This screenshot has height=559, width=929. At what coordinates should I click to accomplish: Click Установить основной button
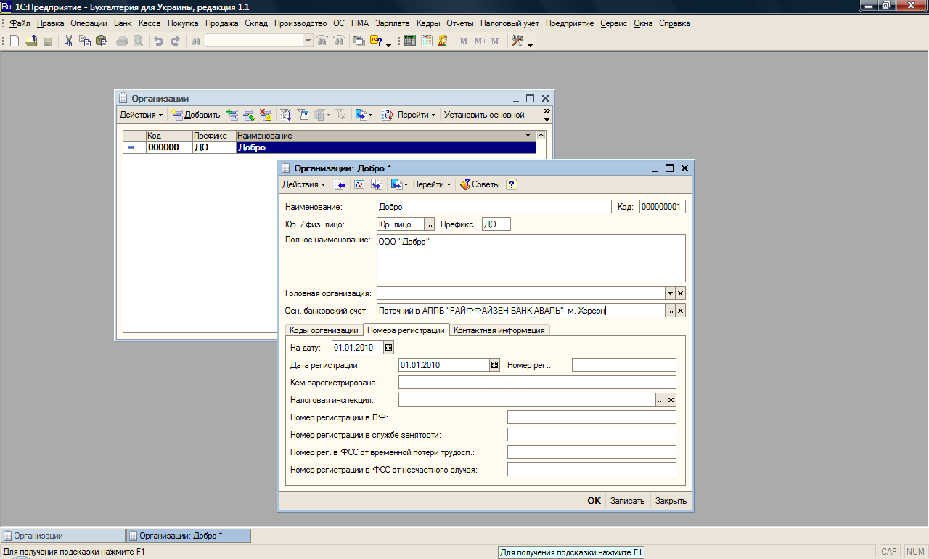484,115
